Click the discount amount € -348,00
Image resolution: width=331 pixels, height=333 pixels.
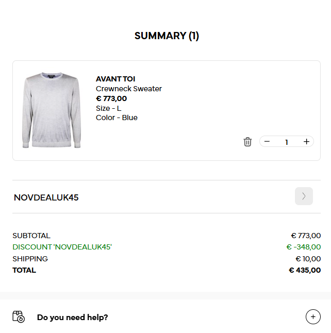click(304, 247)
